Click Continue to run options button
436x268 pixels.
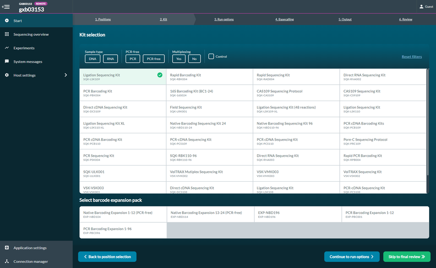coord(351,257)
